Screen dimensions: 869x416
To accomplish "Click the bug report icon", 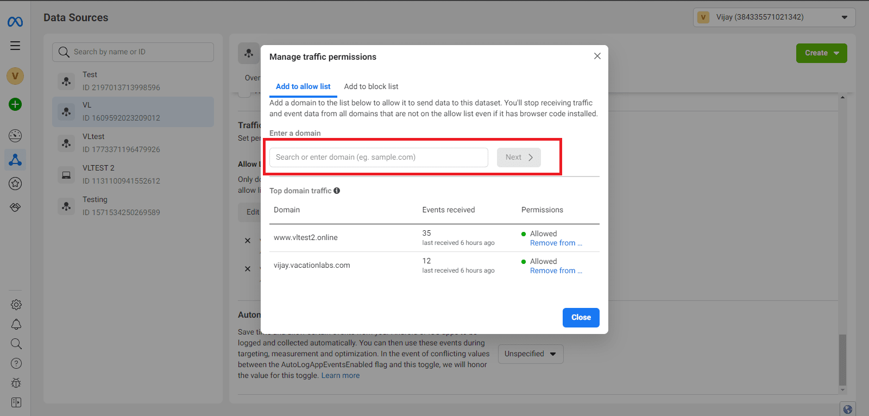I will click(x=16, y=383).
